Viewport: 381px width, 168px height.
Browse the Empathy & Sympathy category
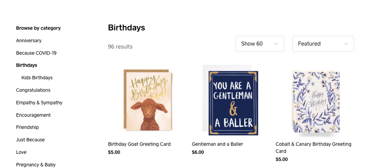(x=39, y=102)
